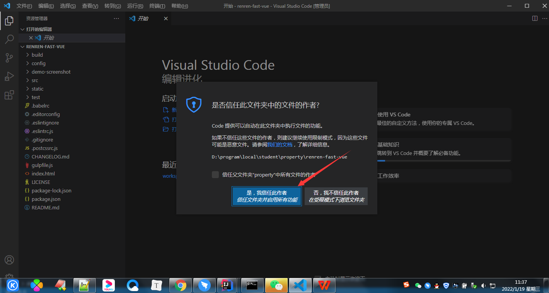
Task: Click the Sogou input method tray icon
Action: click(x=406, y=285)
